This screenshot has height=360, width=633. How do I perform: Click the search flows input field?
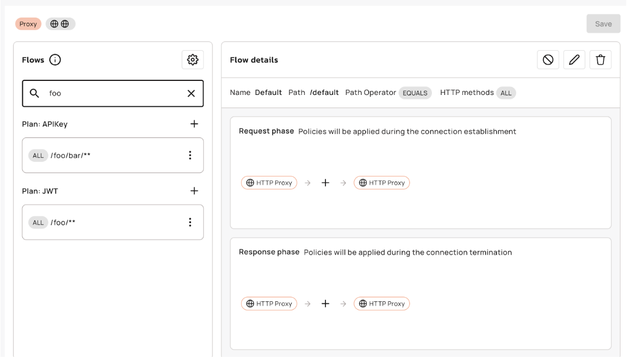pos(114,93)
